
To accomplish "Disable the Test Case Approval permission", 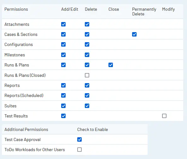I will [79, 139].
